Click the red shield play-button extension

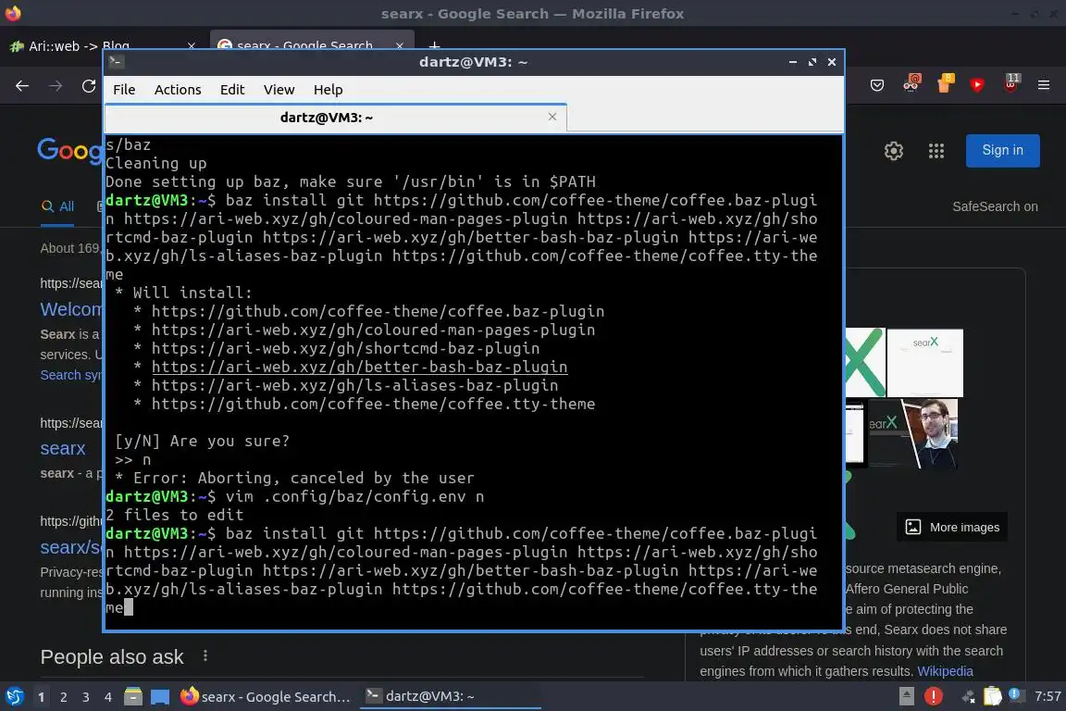pyautogui.click(x=977, y=84)
